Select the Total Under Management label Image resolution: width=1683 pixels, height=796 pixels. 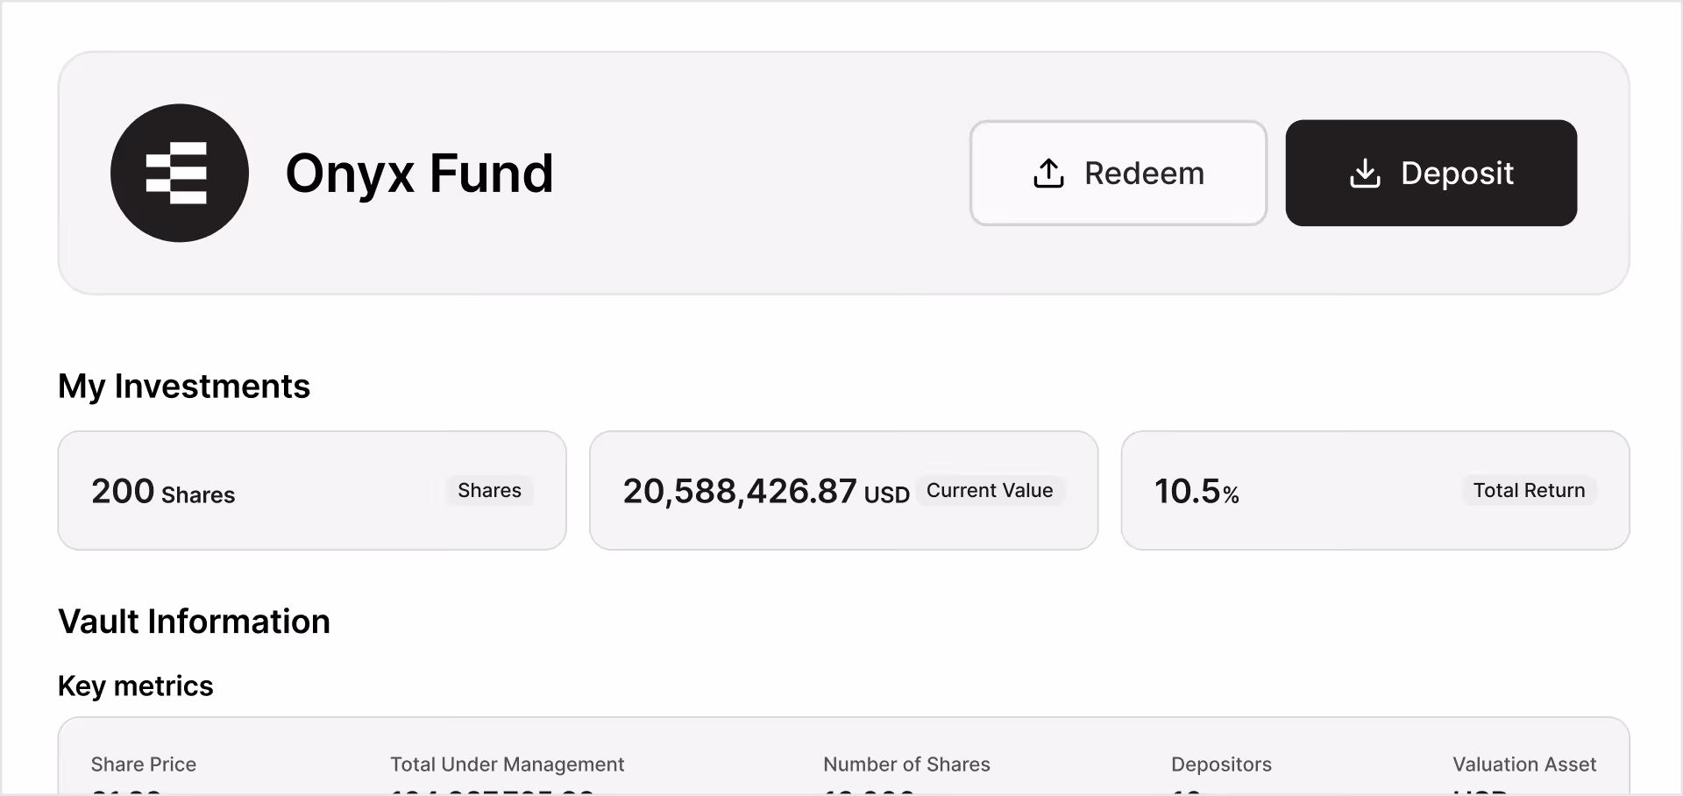508,764
